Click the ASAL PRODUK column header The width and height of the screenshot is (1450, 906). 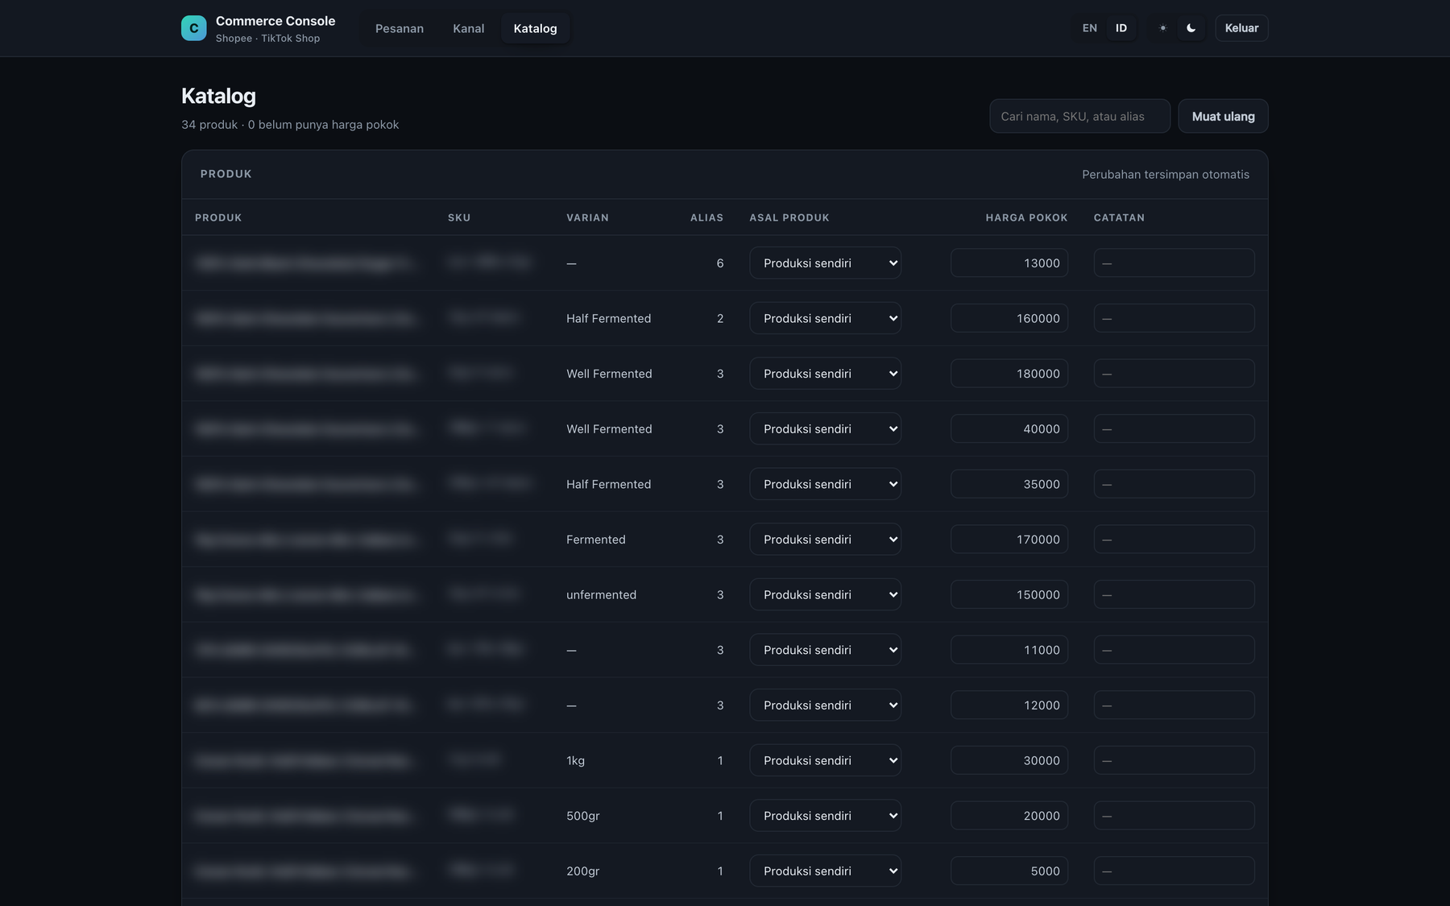tap(789, 217)
